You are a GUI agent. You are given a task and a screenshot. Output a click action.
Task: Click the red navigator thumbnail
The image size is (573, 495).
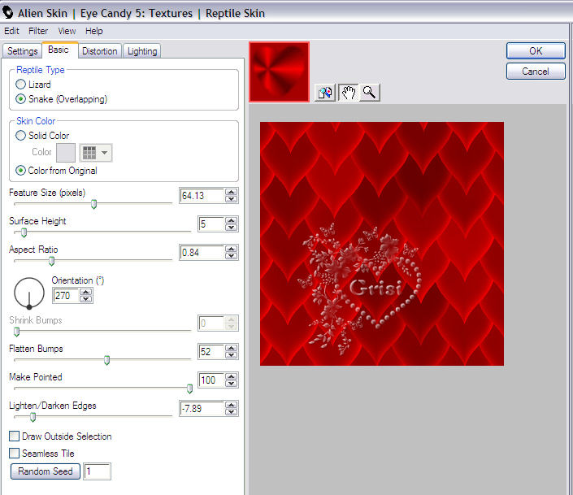click(x=279, y=72)
